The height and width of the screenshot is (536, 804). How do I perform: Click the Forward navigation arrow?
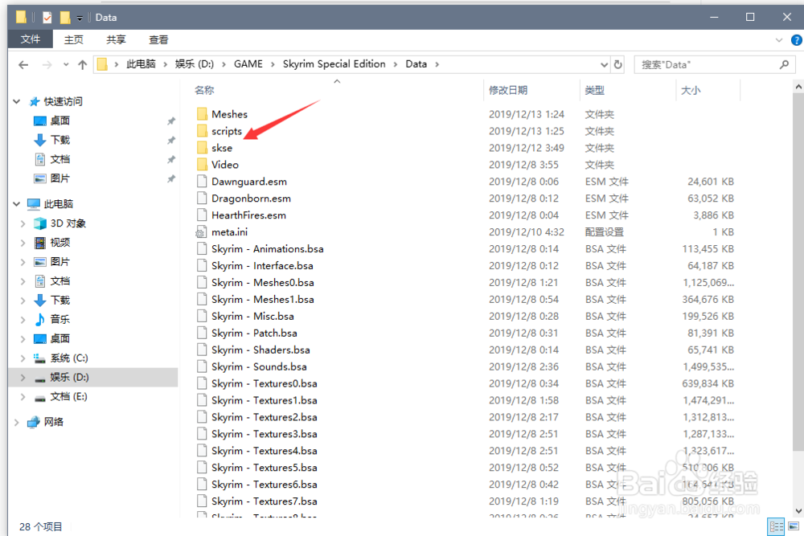(47, 64)
